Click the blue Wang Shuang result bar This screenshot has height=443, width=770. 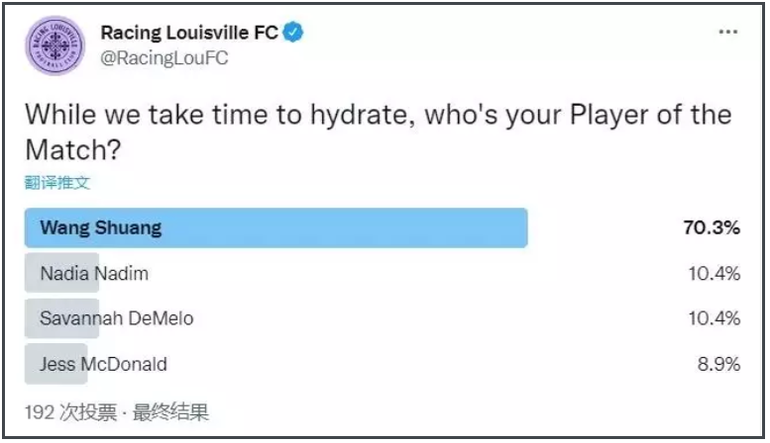275,227
